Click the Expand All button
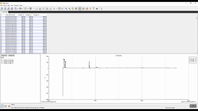198x111 pixels. tap(4, 55)
